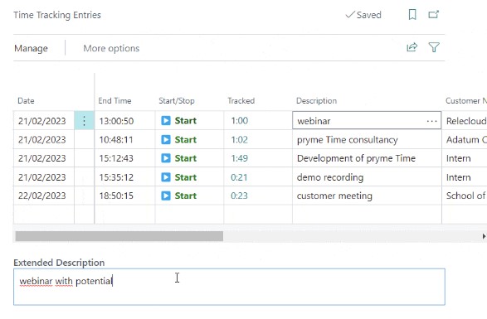Click the Start/Stop column header
Screen dimensions: 487x319
pyautogui.click(x=177, y=101)
